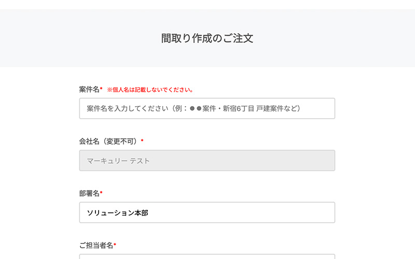Image resolution: width=415 pixels, height=259 pixels.
Task: Focus the 部署名 input field
Action: (207, 212)
